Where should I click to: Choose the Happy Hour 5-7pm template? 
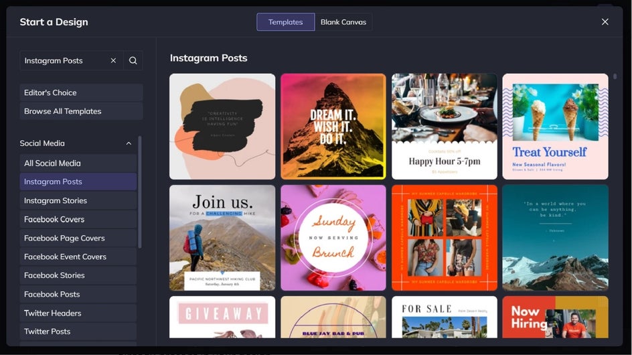tap(445, 127)
